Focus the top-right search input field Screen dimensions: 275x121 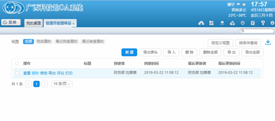257,31
